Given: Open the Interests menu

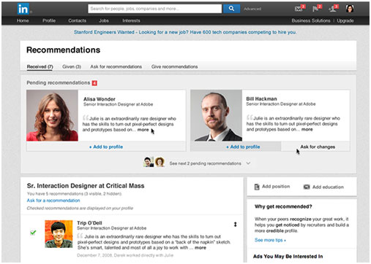Looking at the screenshot, I should [x=131, y=20].
